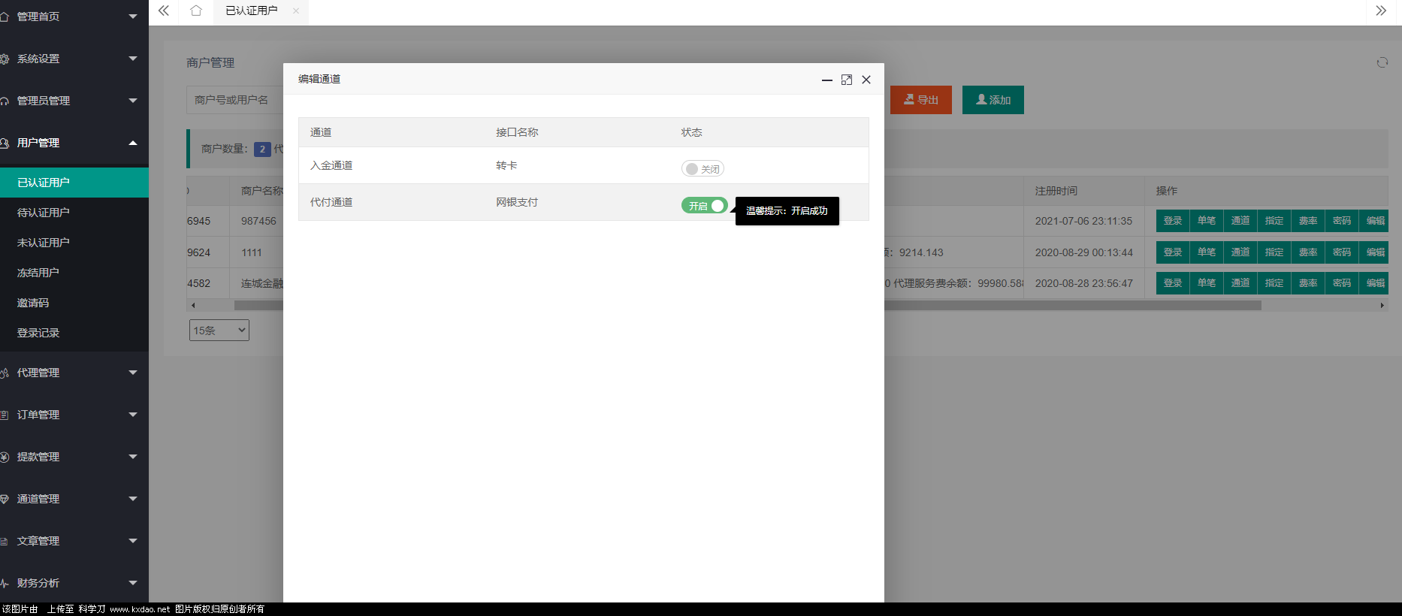Screen dimensions: 1402x616
Task: Click the 导出 export button
Action: [x=920, y=100]
